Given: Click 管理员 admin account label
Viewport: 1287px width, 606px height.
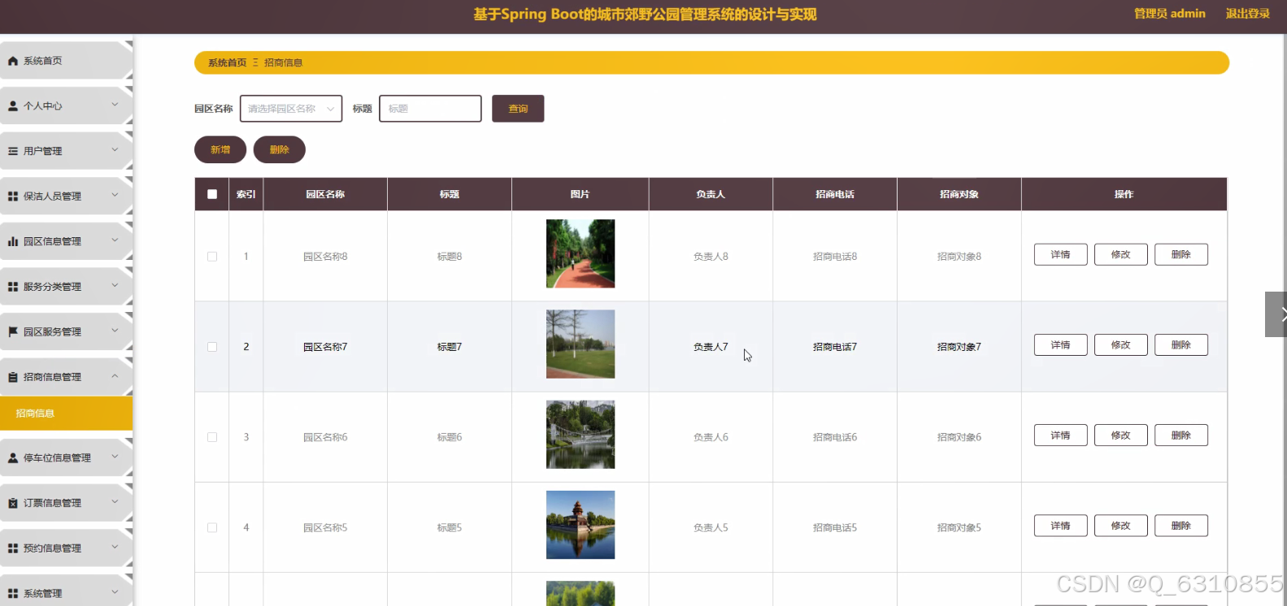Looking at the screenshot, I should pos(1170,14).
